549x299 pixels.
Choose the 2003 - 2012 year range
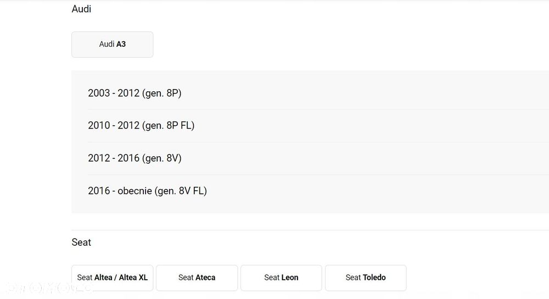click(x=114, y=93)
